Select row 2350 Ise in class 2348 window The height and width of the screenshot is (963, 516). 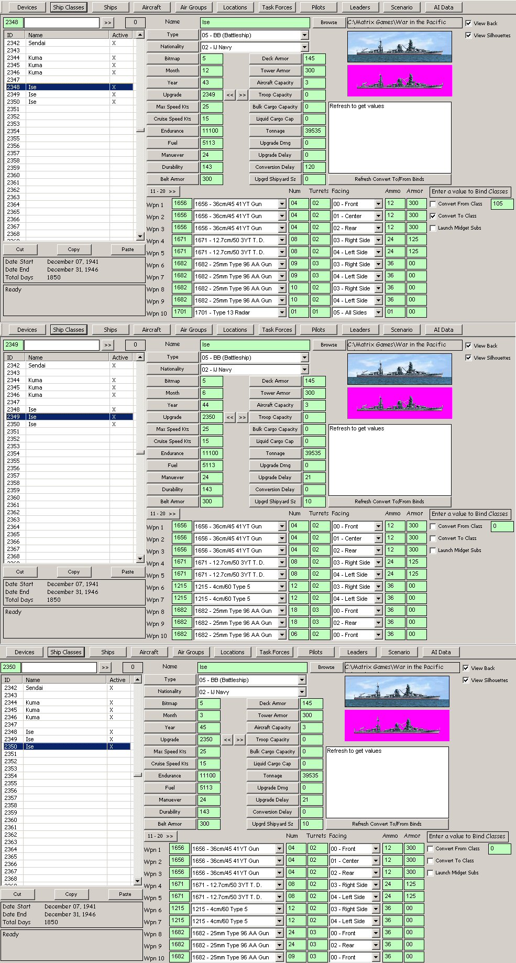pos(68,102)
